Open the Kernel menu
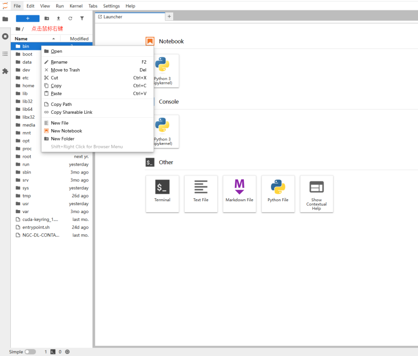The height and width of the screenshot is (356, 418). 76,6
